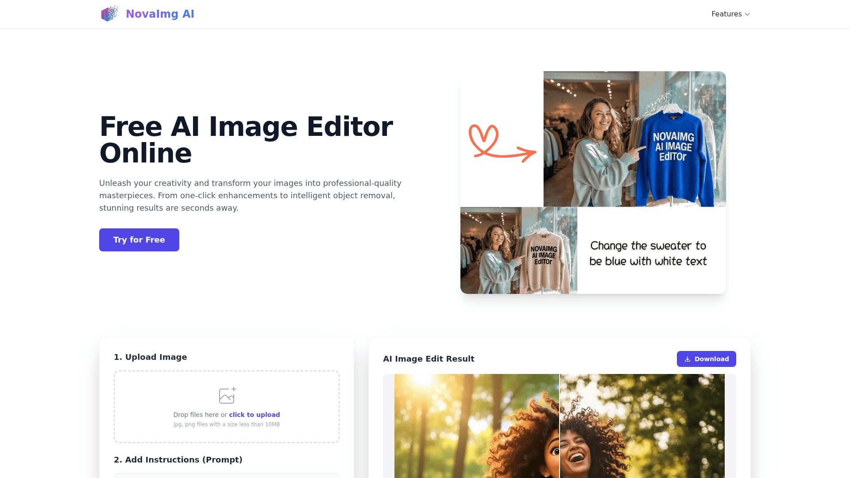Click the before/after comparison divider line
Screen dimensions: 850x478
(560, 425)
